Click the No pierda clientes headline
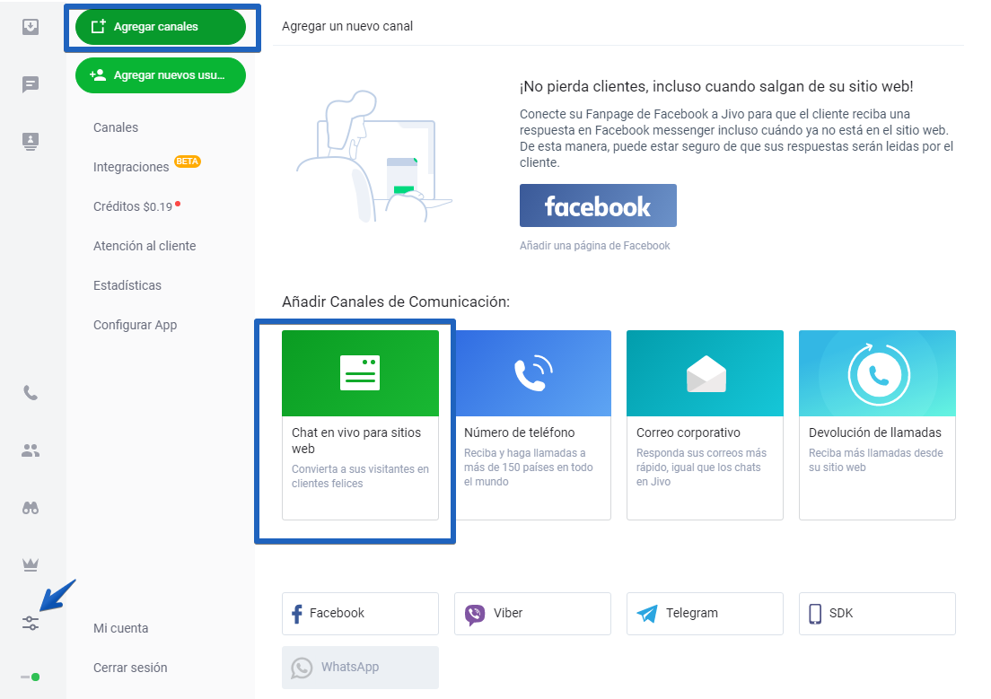The image size is (991, 699). tap(716, 86)
